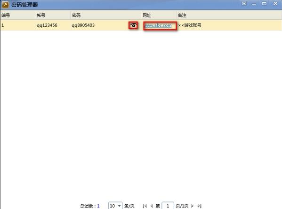Select password cell qq8905403
The height and width of the screenshot is (209, 282).
pyautogui.click(x=83, y=25)
